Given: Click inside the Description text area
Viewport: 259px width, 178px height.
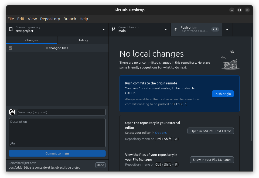Looking at the screenshot, I should tap(57, 133).
